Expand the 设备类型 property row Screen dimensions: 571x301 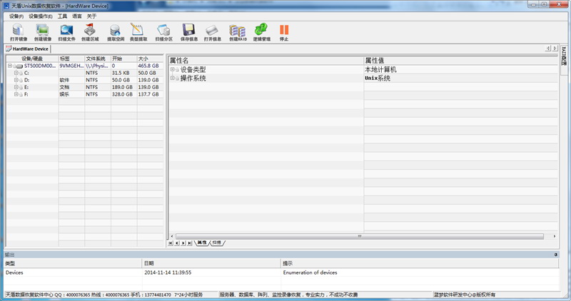(x=172, y=69)
